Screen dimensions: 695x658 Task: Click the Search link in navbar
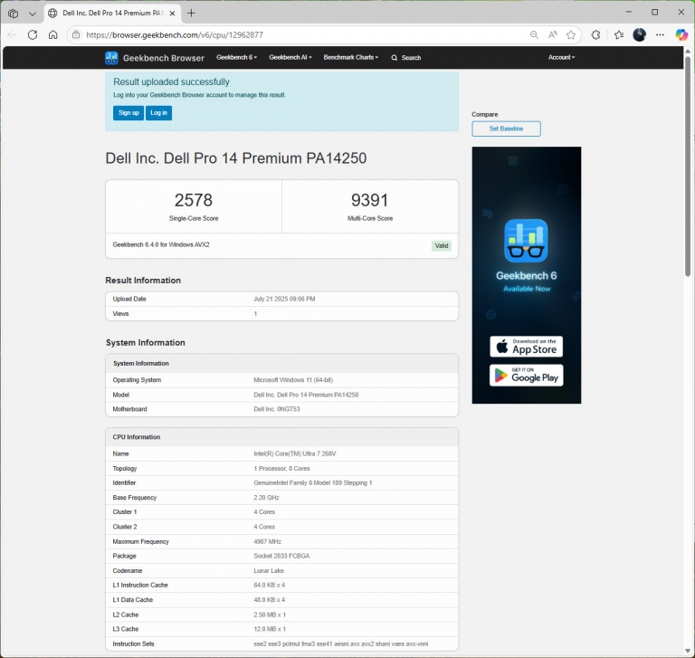406,58
